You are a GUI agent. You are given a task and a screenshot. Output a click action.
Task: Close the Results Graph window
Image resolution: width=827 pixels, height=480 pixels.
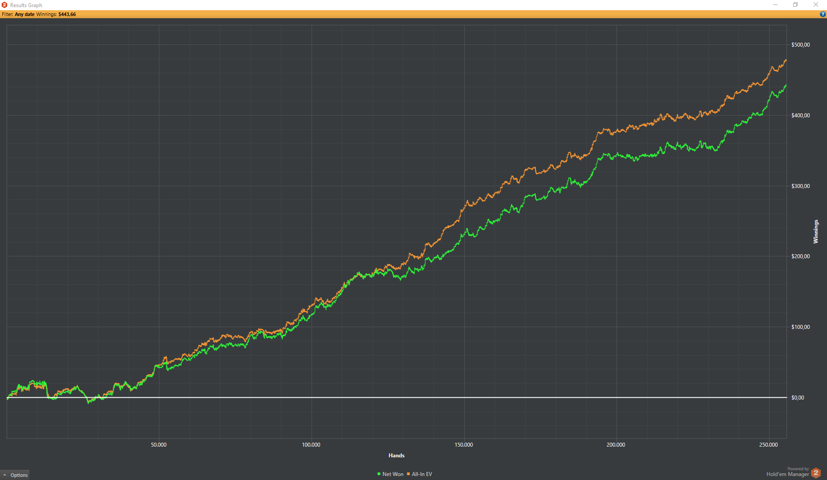pos(816,5)
